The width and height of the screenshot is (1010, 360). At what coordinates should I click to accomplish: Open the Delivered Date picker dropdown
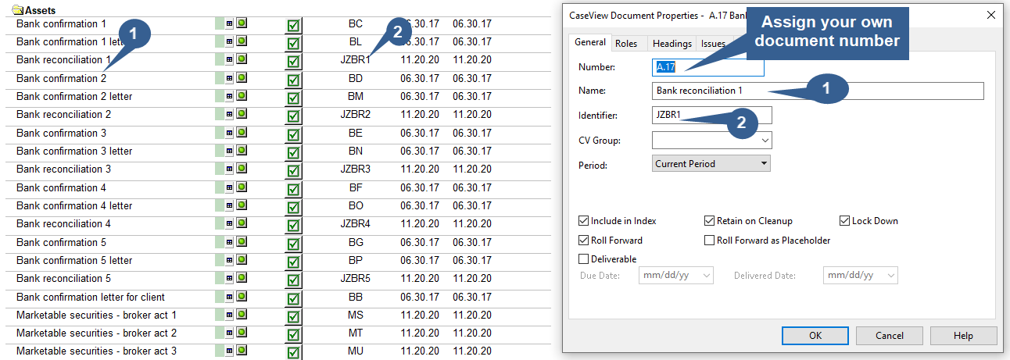[x=890, y=276]
